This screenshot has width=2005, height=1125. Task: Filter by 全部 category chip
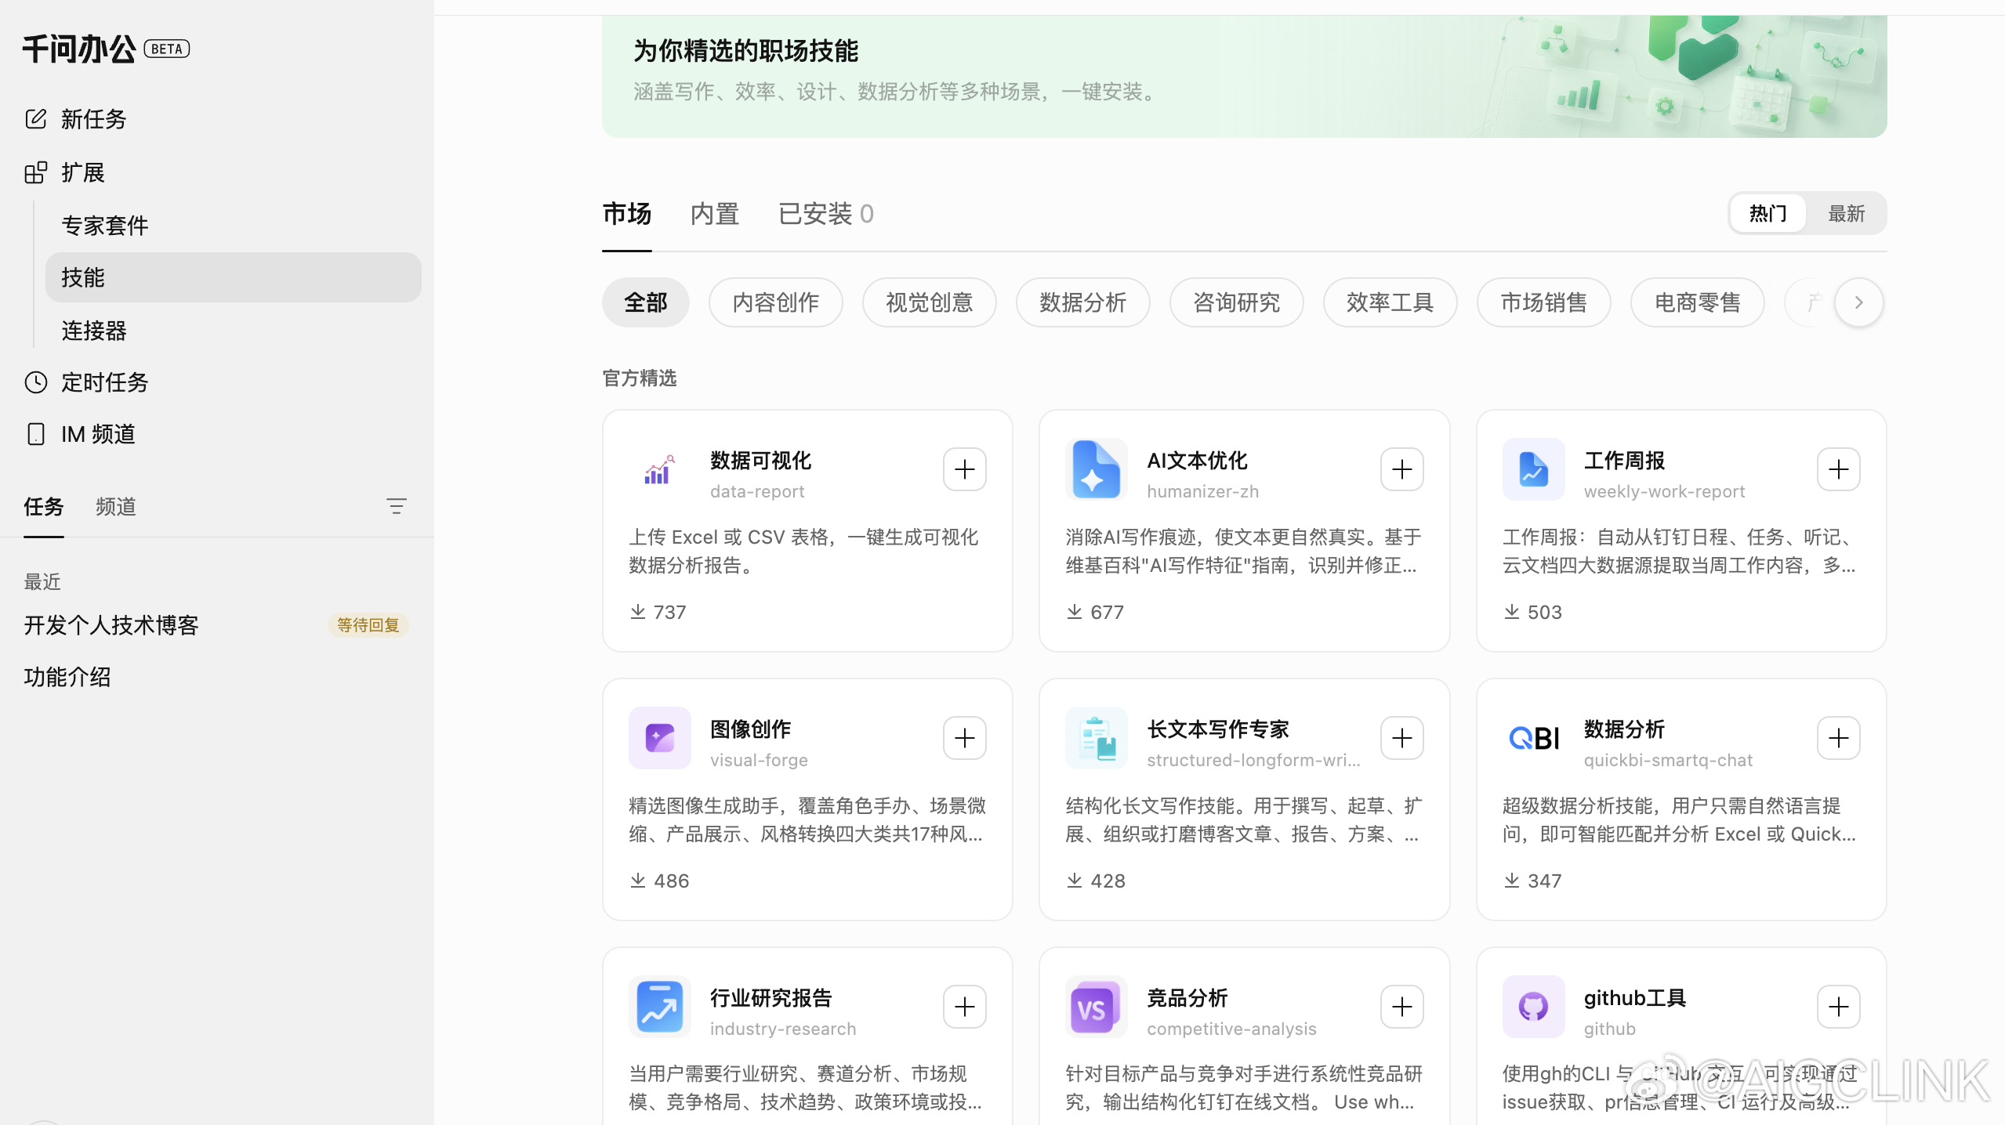coord(645,302)
